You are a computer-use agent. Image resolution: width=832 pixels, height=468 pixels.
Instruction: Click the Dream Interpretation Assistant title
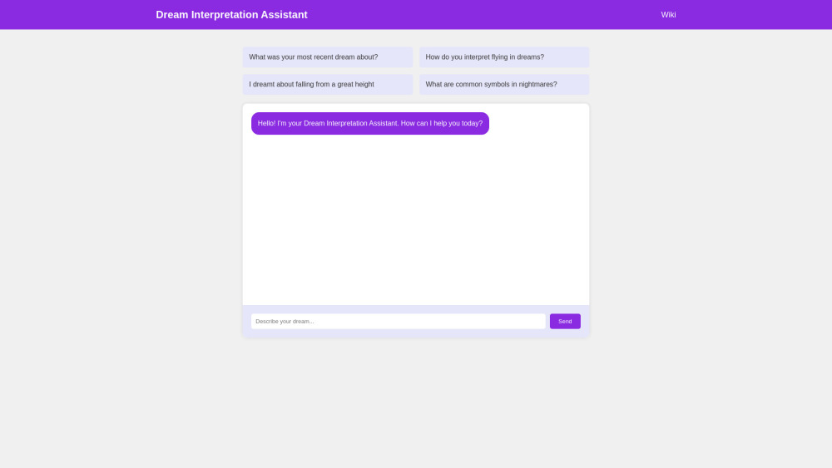point(231,15)
